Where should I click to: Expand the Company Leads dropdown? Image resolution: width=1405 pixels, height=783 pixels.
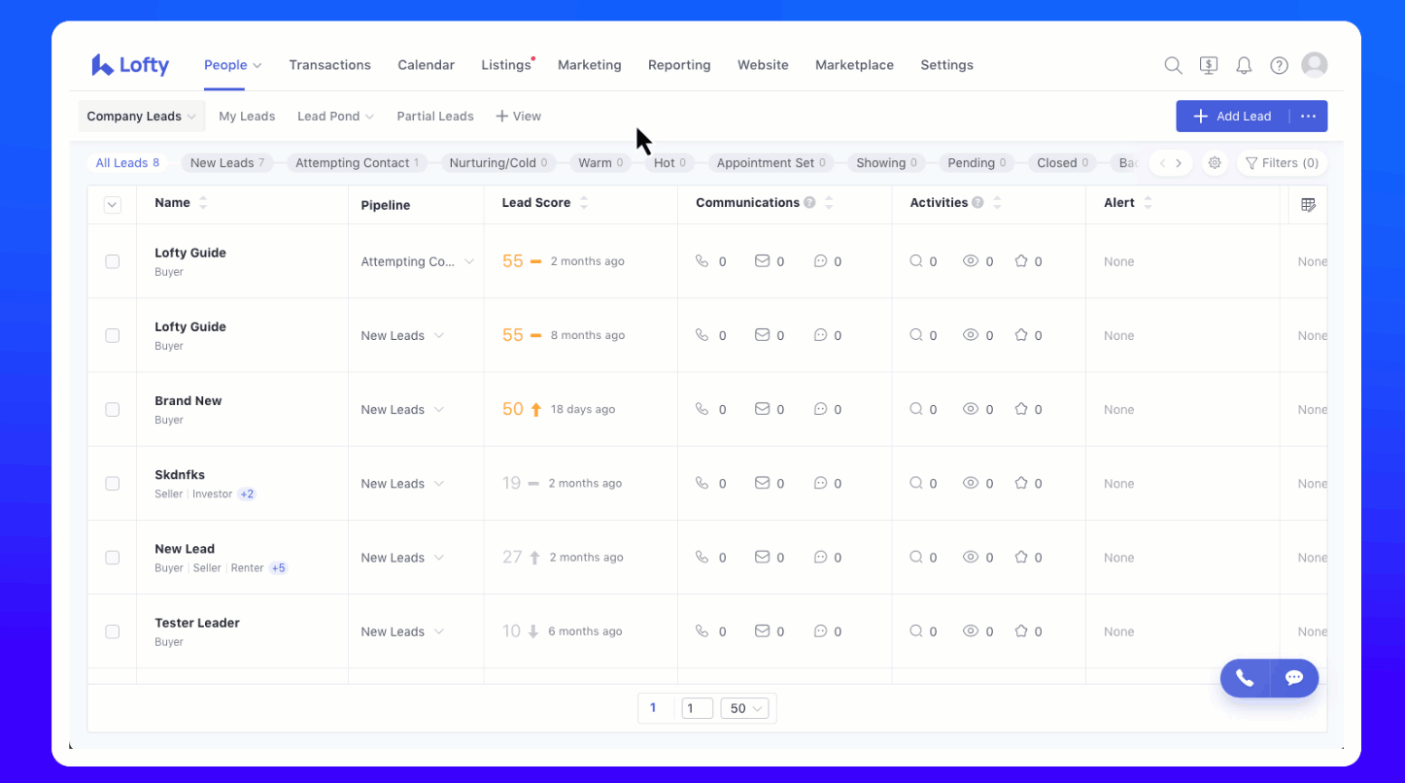click(141, 117)
